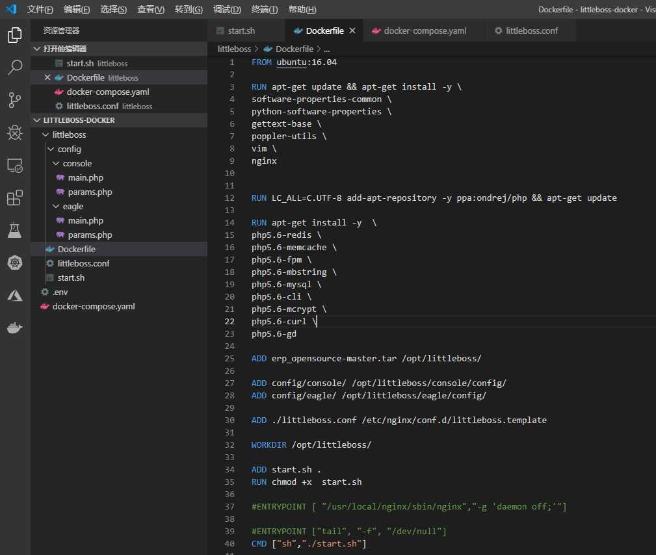The height and width of the screenshot is (555, 656).
Task: Open params.php under eagle folder
Action: [x=119, y=235]
